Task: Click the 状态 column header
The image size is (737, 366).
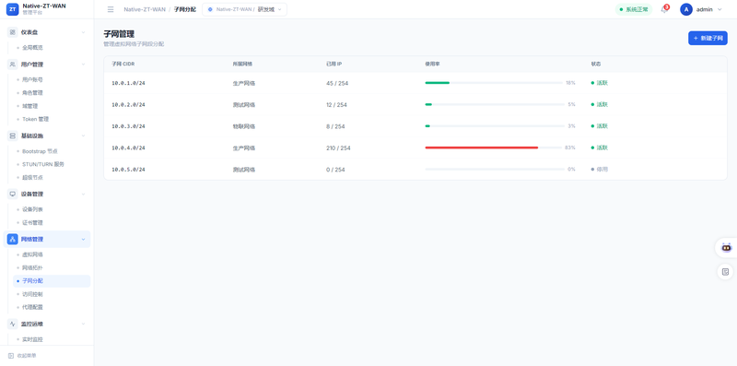Action: tap(595, 64)
